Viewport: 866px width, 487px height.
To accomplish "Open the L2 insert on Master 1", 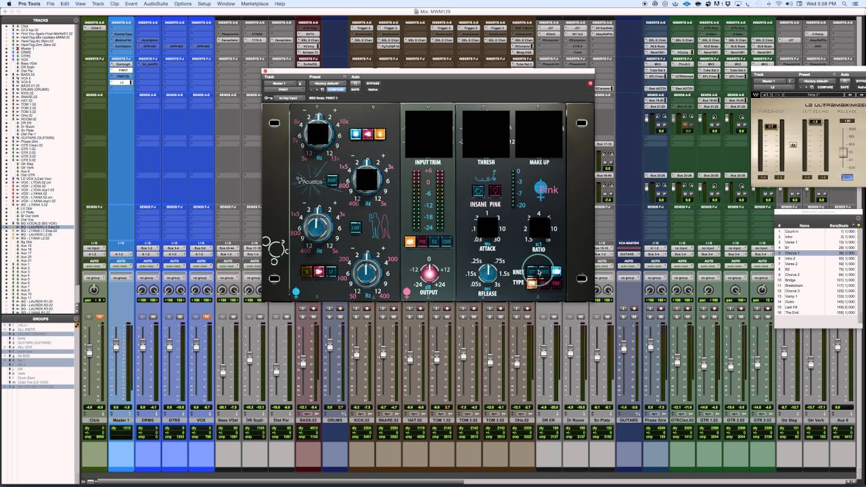I will pyautogui.click(x=121, y=83).
